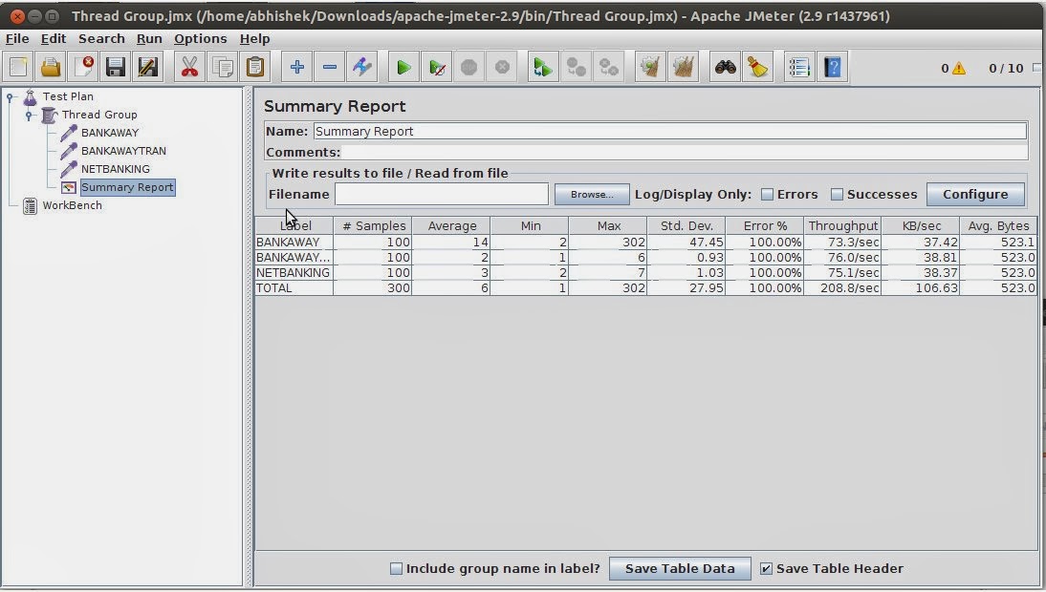1046x592 pixels.
Task: Open the Options menu
Action: pos(200,38)
